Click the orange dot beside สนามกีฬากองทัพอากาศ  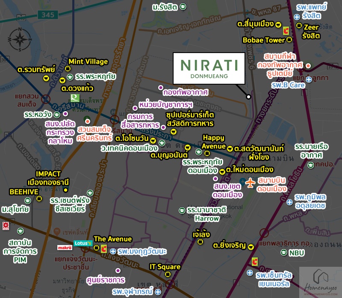click(x=308, y=66)
